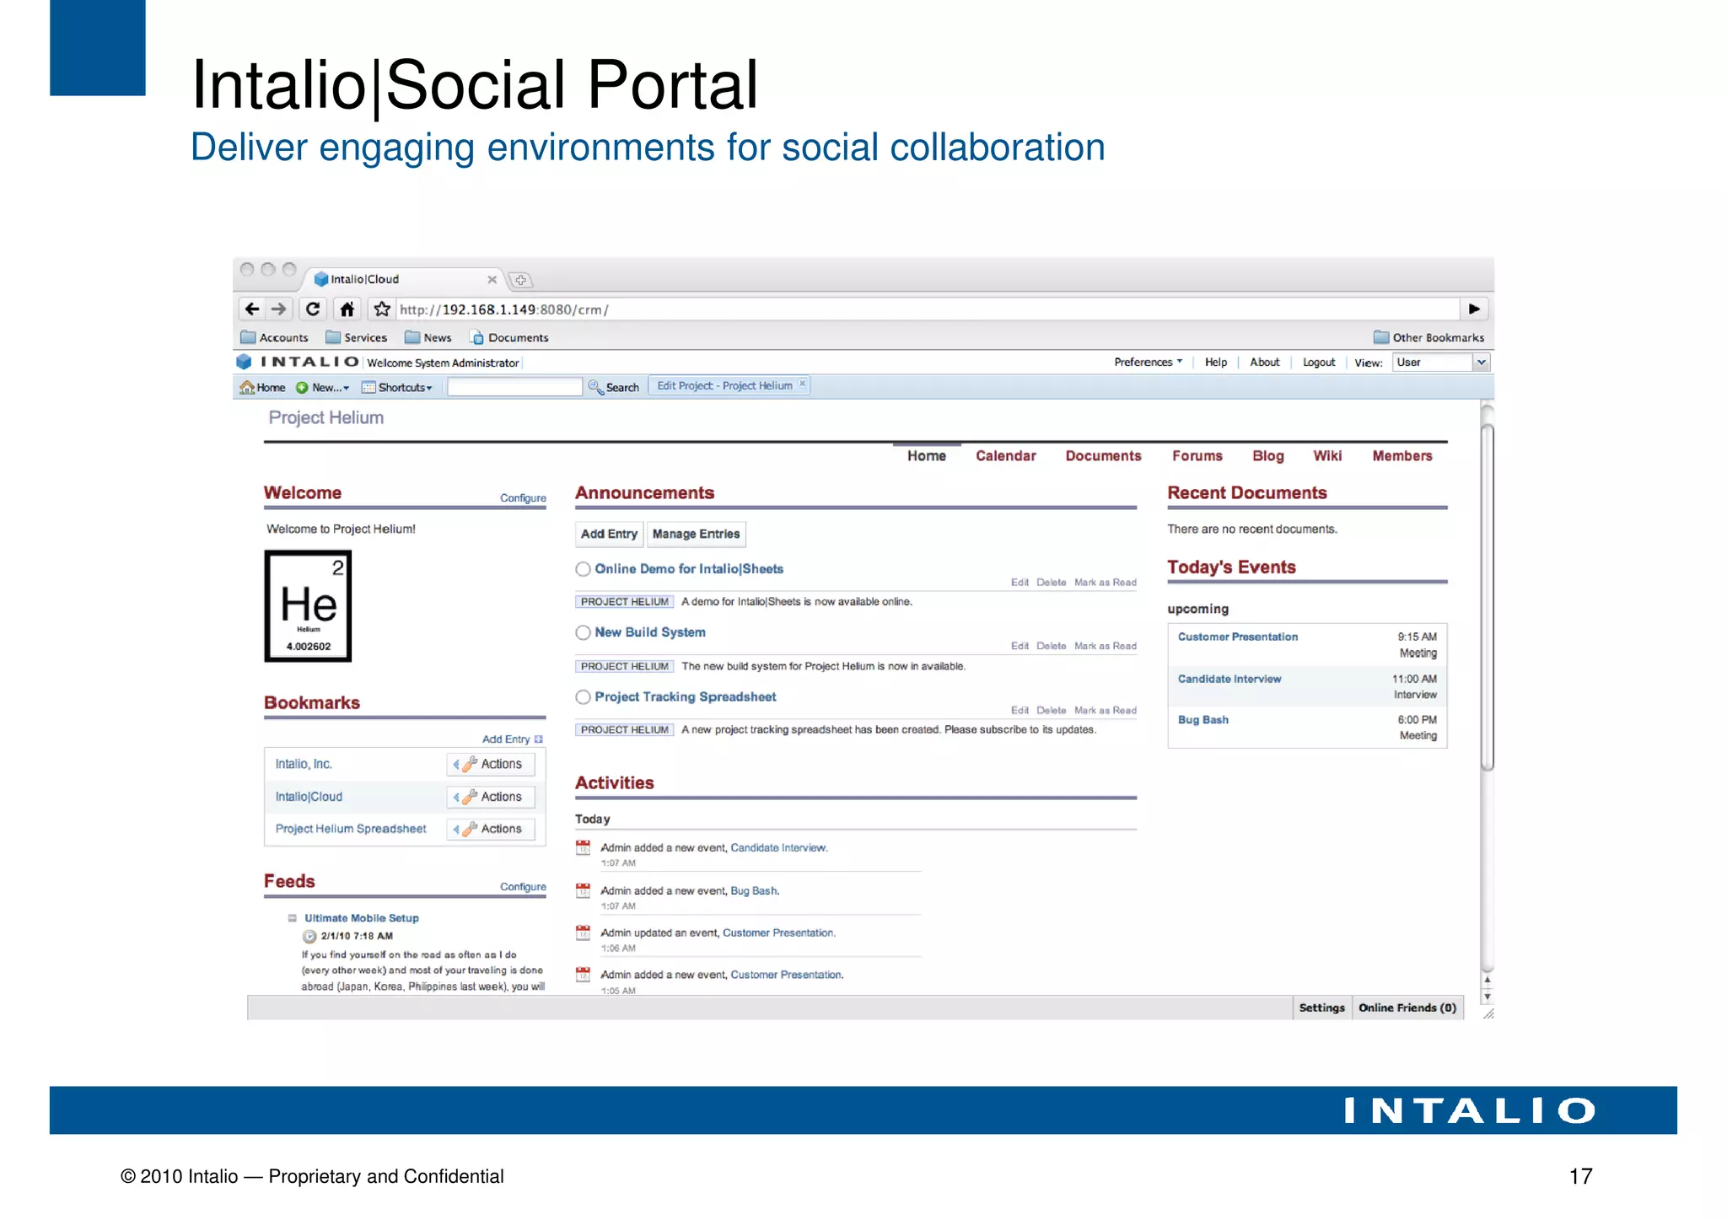This screenshot has width=1727, height=1220.
Task: Go to the browser home icon
Action: (347, 309)
